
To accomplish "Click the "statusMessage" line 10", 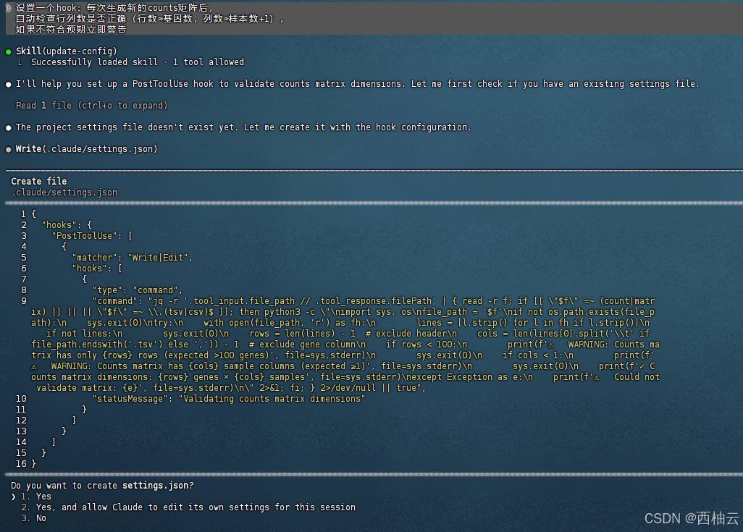I will tap(229, 398).
